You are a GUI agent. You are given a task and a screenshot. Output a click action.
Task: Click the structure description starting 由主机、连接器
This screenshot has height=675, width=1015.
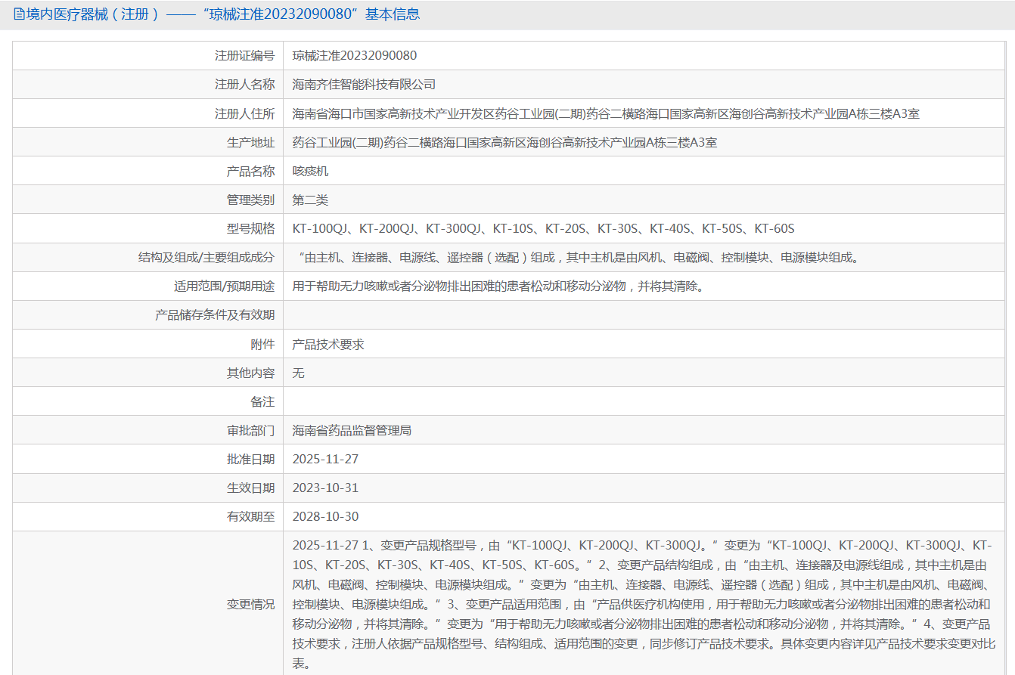(579, 257)
